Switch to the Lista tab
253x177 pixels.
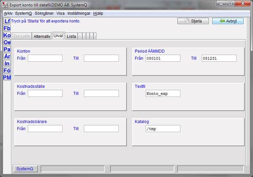[71, 36]
